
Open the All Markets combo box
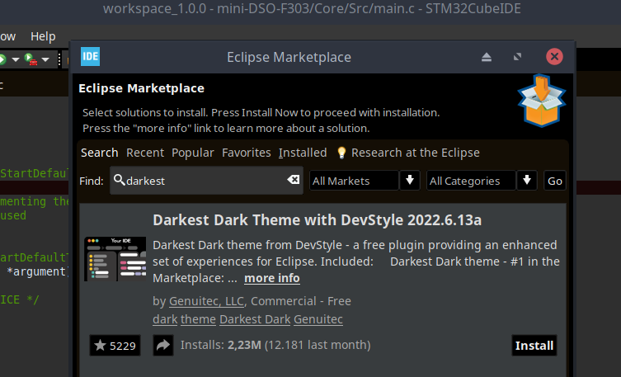pyautogui.click(x=354, y=181)
